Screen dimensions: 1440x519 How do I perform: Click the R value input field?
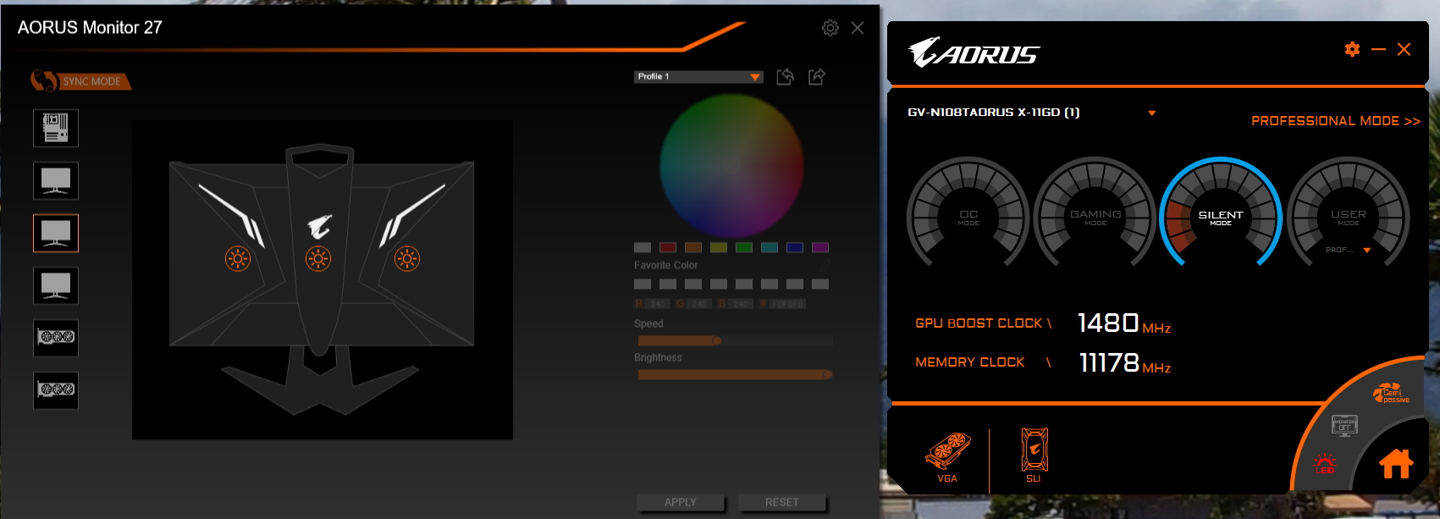(658, 304)
